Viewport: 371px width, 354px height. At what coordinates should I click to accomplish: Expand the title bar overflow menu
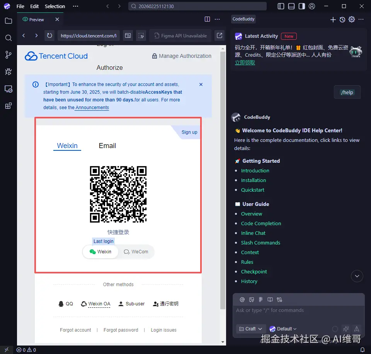(75, 6)
